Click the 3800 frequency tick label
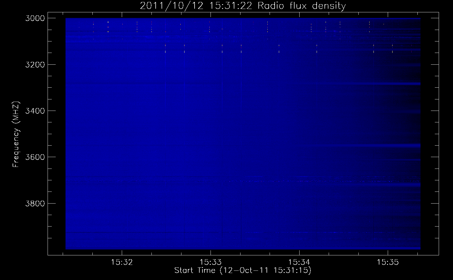The height and width of the screenshot is (280, 453). click(x=35, y=203)
